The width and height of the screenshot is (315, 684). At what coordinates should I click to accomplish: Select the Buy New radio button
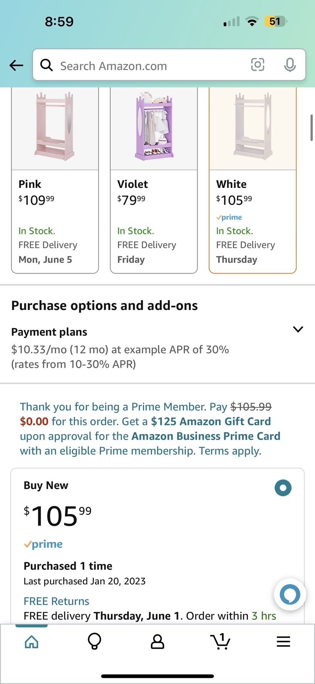pyautogui.click(x=283, y=488)
